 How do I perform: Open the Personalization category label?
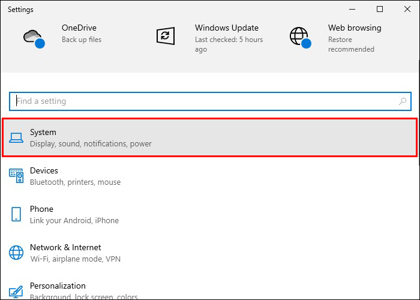(58, 286)
